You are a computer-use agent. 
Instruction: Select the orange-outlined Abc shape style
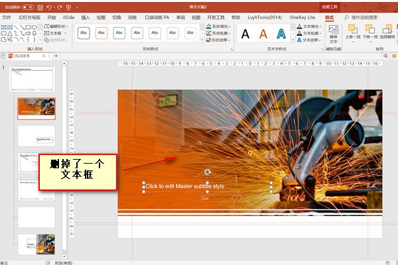point(101,32)
